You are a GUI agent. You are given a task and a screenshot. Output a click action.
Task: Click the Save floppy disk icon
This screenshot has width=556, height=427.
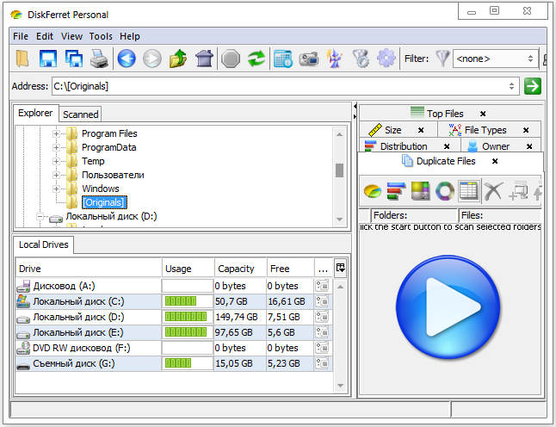tap(48, 59)
